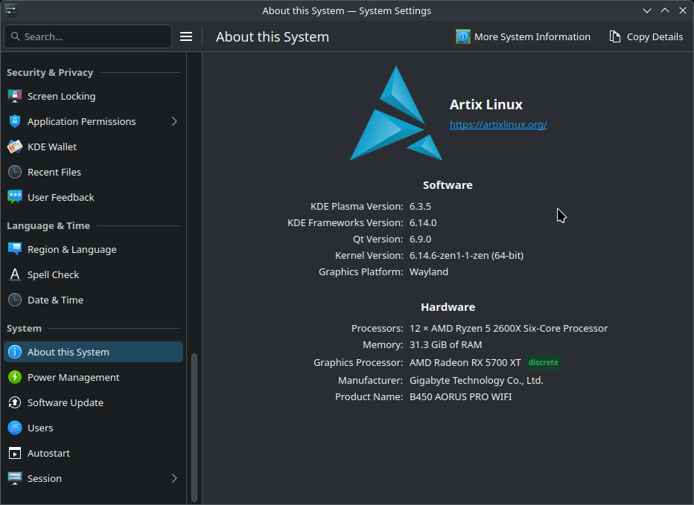Click the KDE Plasma Version: label

[357, 207]
